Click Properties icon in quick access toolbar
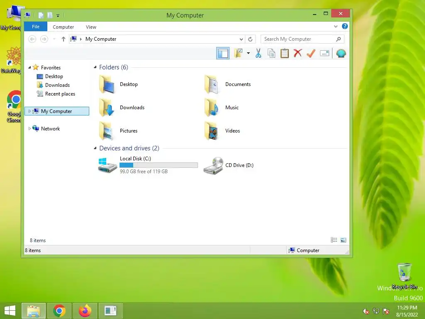Viewport: 425px width, 319px height. pyautogui.click(x=41, y=15)
